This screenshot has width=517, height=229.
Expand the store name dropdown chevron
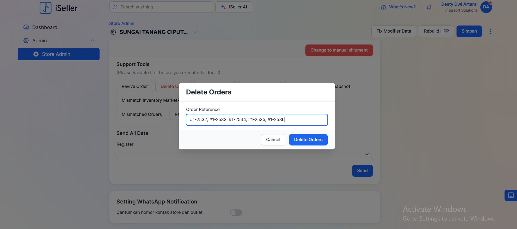(x=195, y=32)
